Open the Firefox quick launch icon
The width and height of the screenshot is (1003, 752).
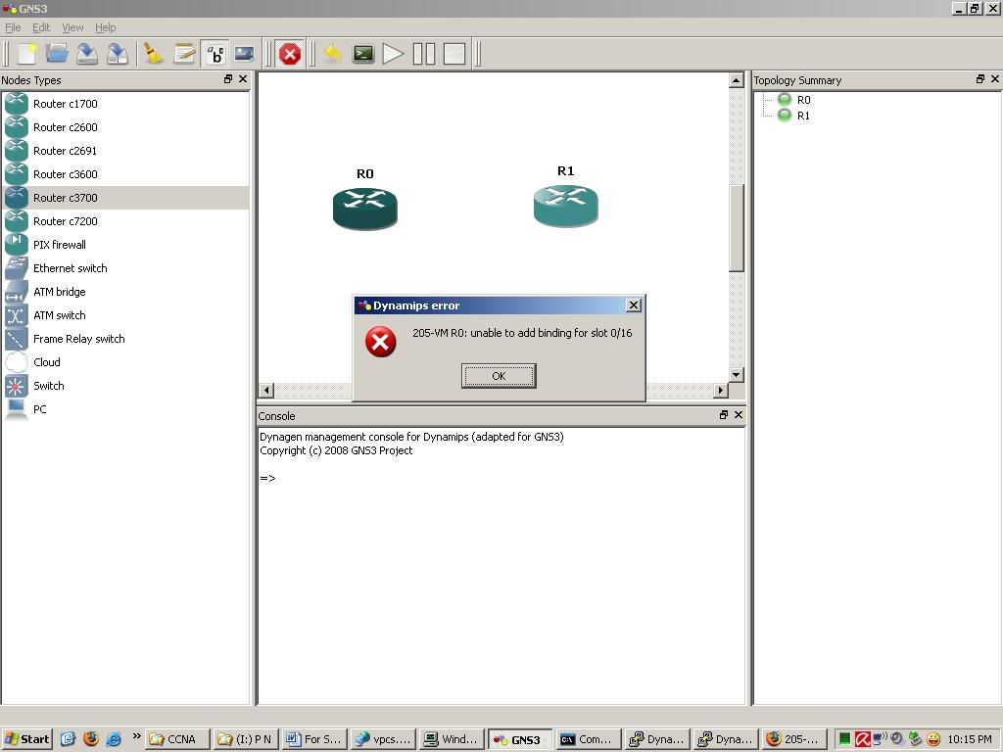91,739
